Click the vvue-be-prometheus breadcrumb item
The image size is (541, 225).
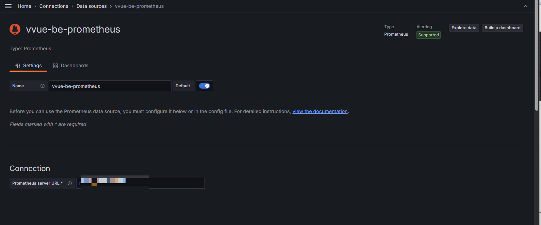coord(139,6)
